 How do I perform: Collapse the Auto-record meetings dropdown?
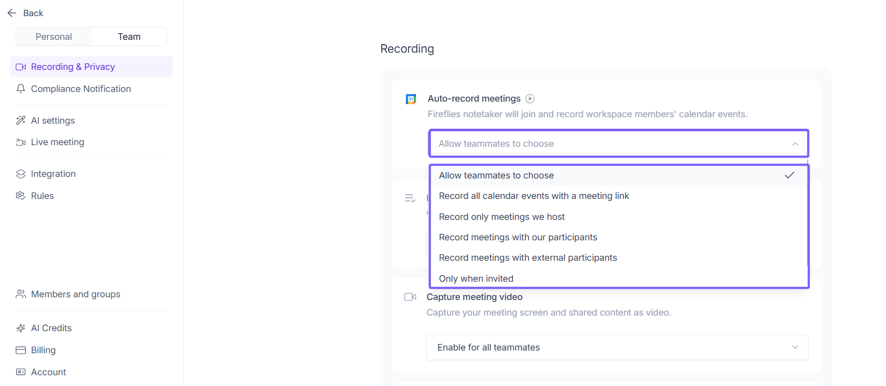tap(795, 144)
